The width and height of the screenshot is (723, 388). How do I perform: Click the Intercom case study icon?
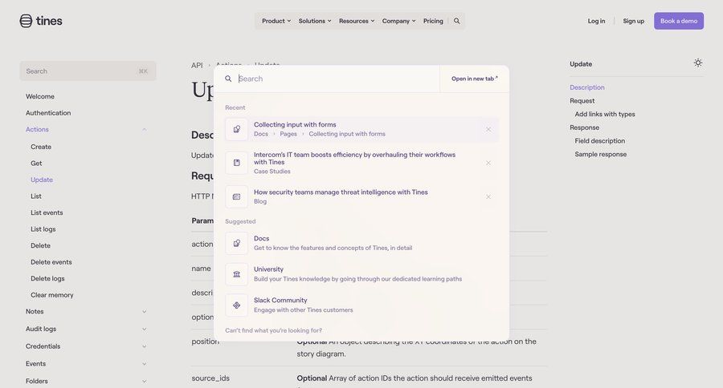coord(236,163)
